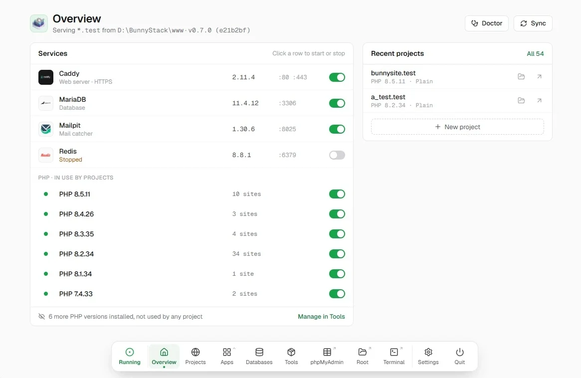Click the Mailpit version 1.30.6 text

pyautogui.click(x=243, y=129)
